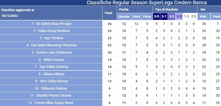Viewport: 221px width, 106px height.
Task: Click the Perse matches column header
Action: (147, 16)
